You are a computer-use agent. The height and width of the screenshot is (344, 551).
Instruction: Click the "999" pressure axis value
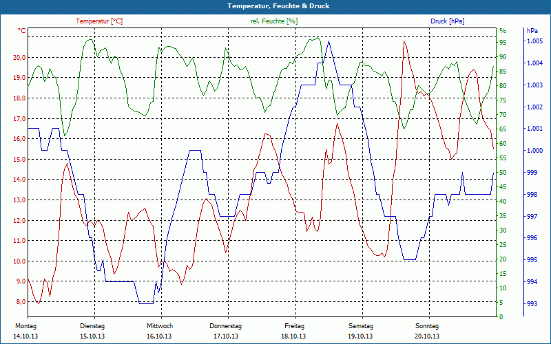532,173
